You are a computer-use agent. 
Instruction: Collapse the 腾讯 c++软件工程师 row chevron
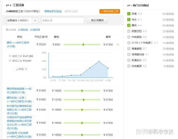[118, 45]
